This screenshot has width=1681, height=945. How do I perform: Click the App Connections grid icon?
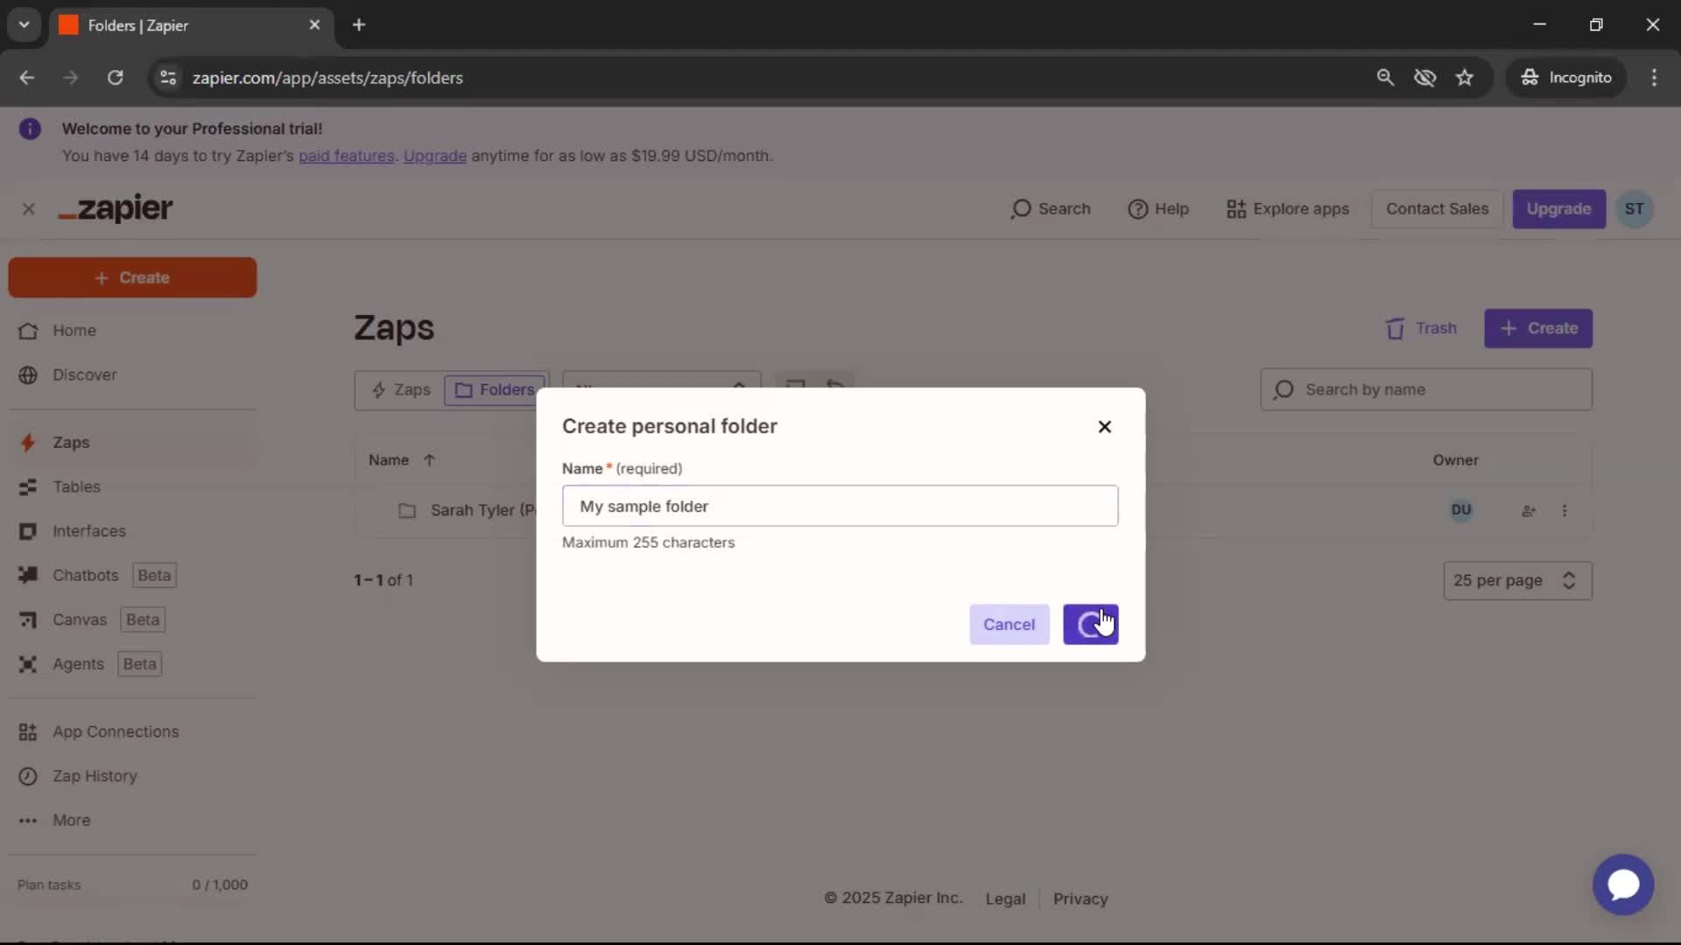click(x=28, y=731)
